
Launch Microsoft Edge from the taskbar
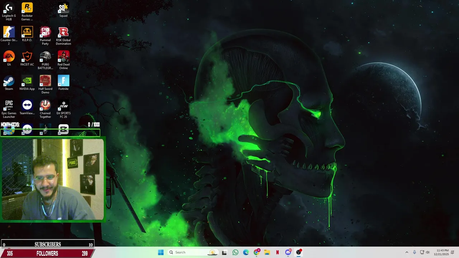tap(246, 252)
